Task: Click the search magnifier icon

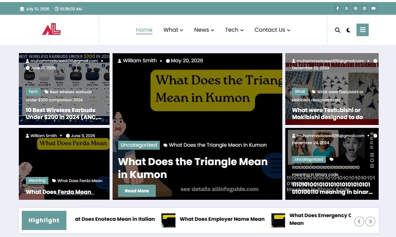Action: [x=337, y=30]
